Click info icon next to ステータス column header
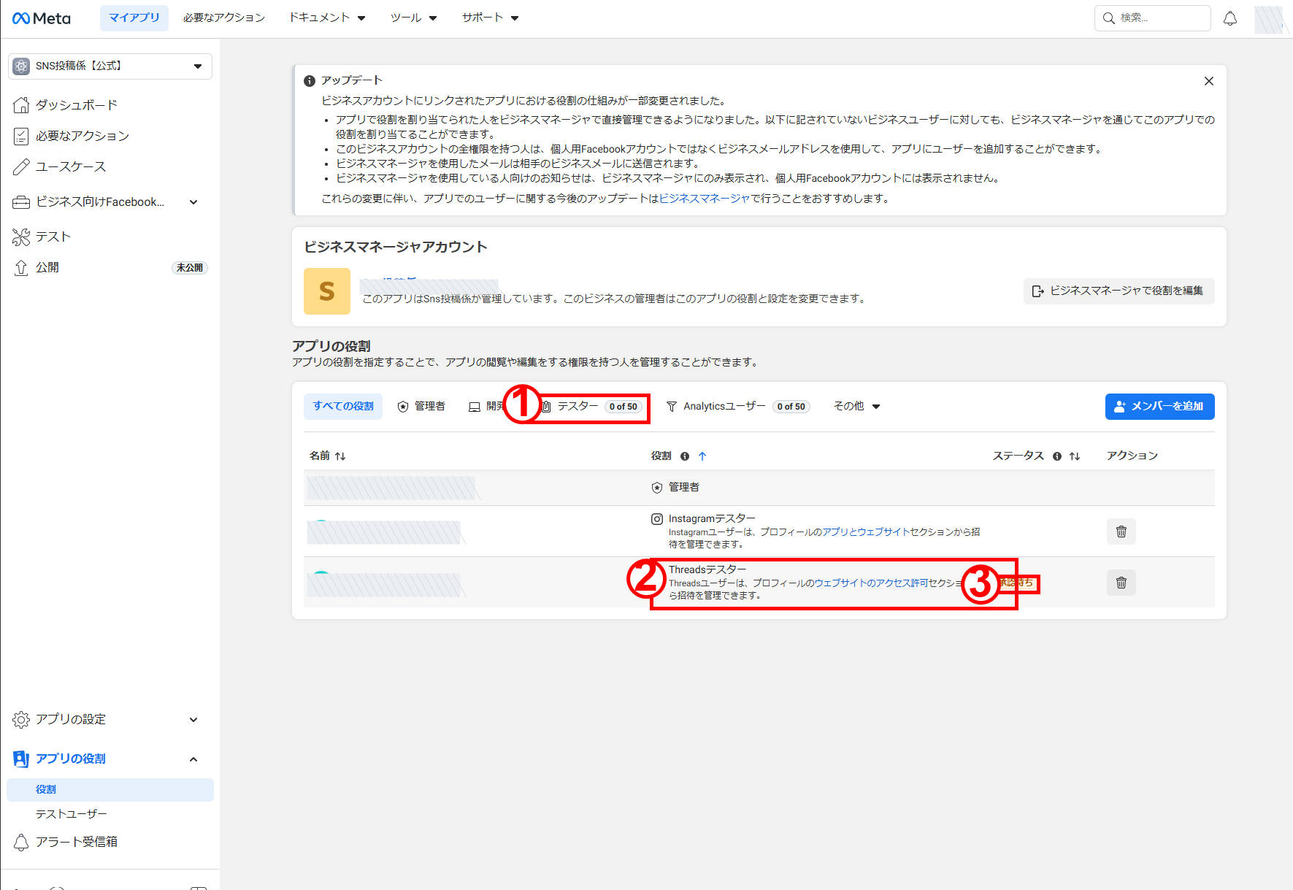Viewport: 1293px width, 890px height. pyautogui.click(x=1057, y=456)
